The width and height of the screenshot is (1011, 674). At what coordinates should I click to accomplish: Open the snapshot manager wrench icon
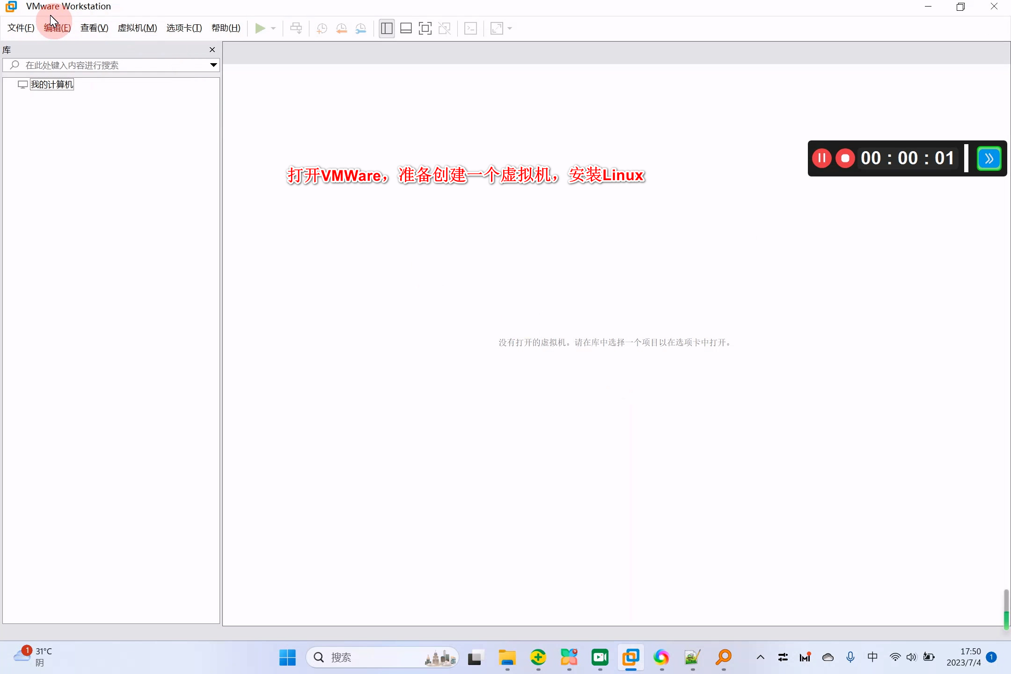(361, 28)
